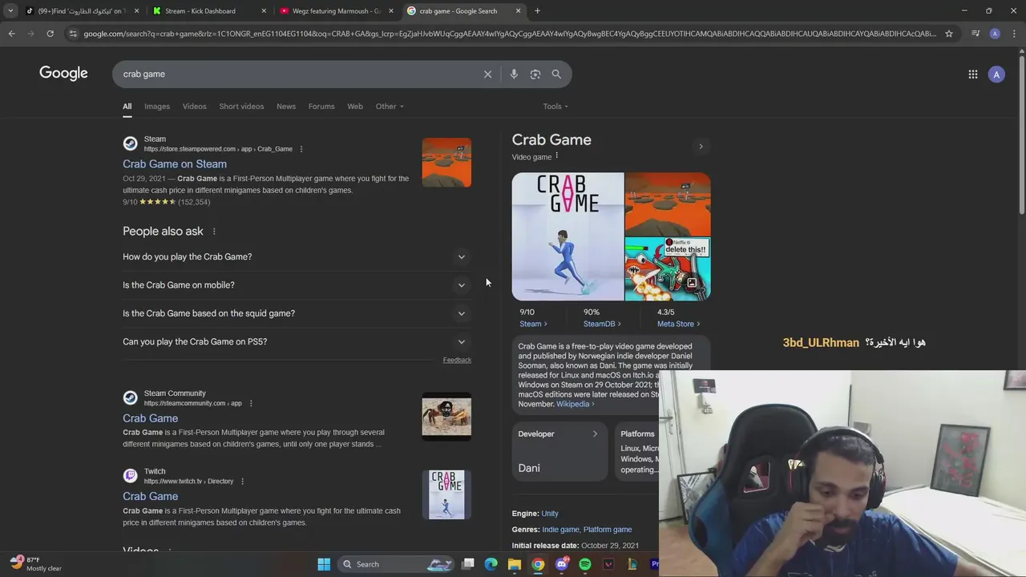Image resolution: width=1026 pixels, height=577 pixels.
Task: Click the Feedback link under People also ask
Action: pyautogui.click(x=457, y=360)
